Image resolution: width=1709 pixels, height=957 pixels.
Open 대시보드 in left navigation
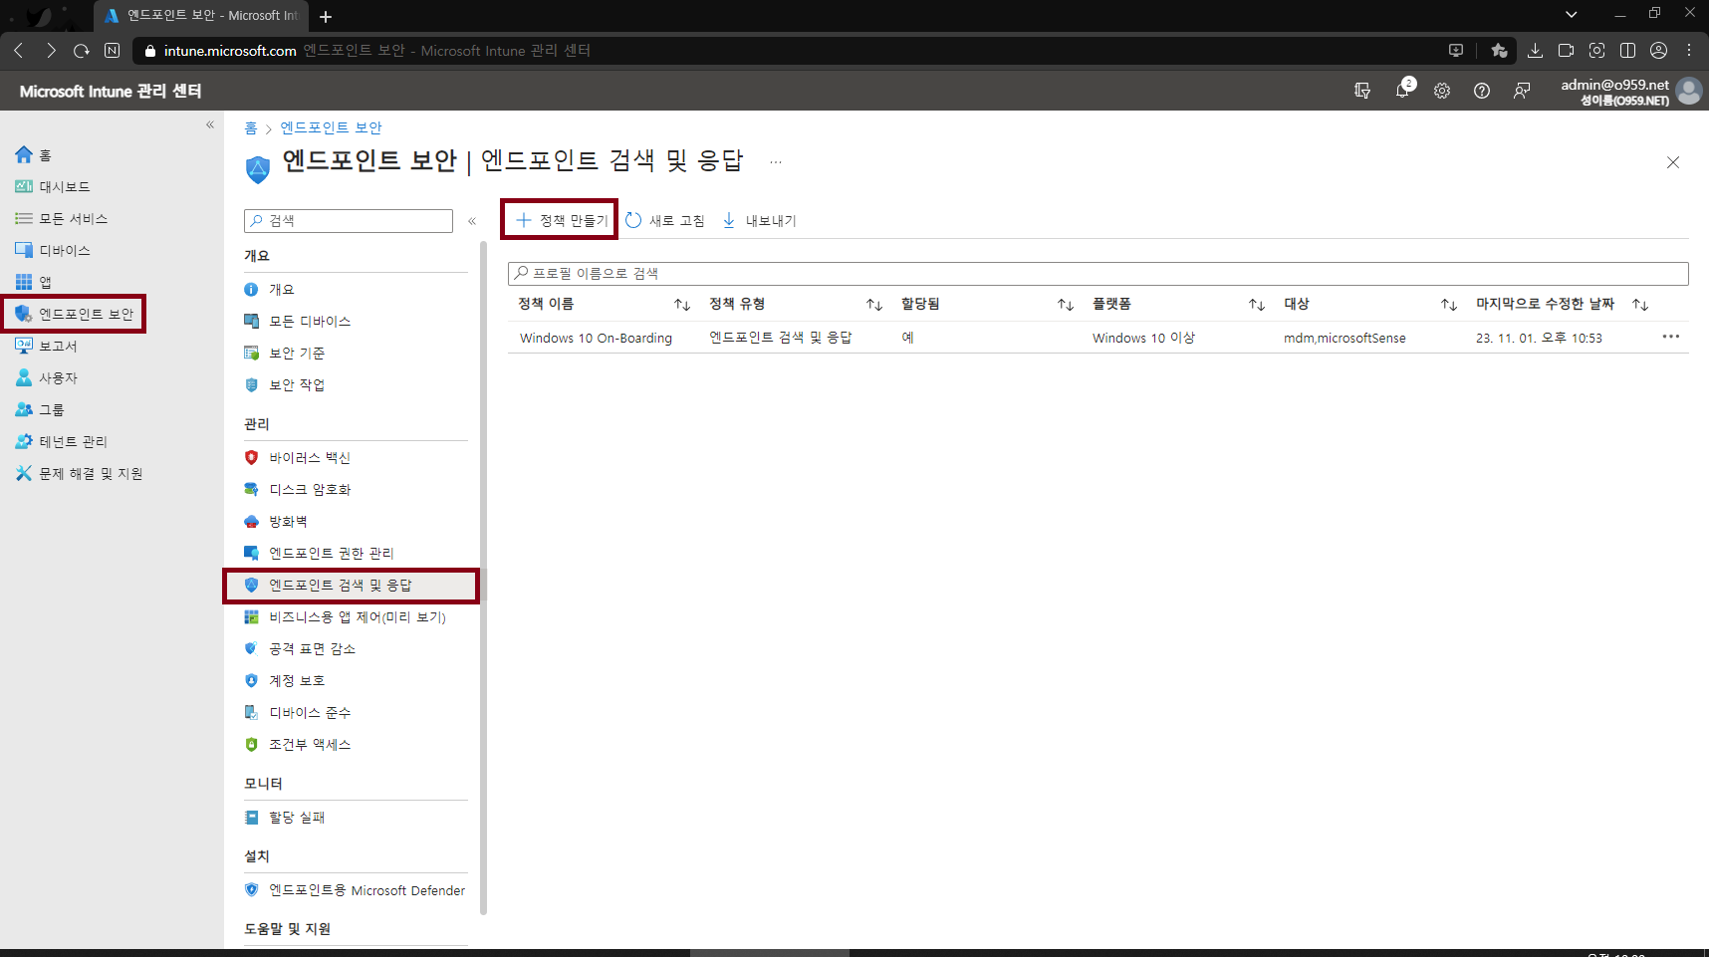53,186
